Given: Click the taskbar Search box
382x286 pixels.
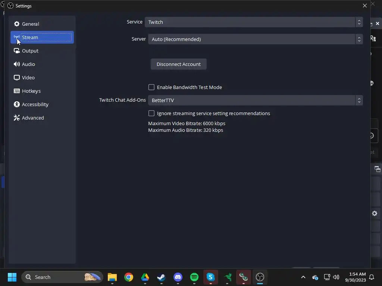Looking at the screenshot, I should point(62,277).
